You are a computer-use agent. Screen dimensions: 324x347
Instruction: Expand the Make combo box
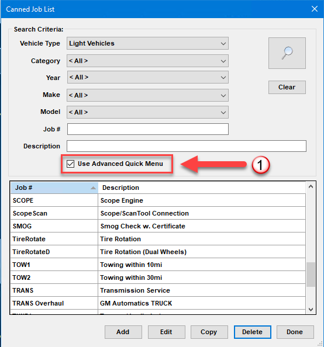tap(147, 95)
